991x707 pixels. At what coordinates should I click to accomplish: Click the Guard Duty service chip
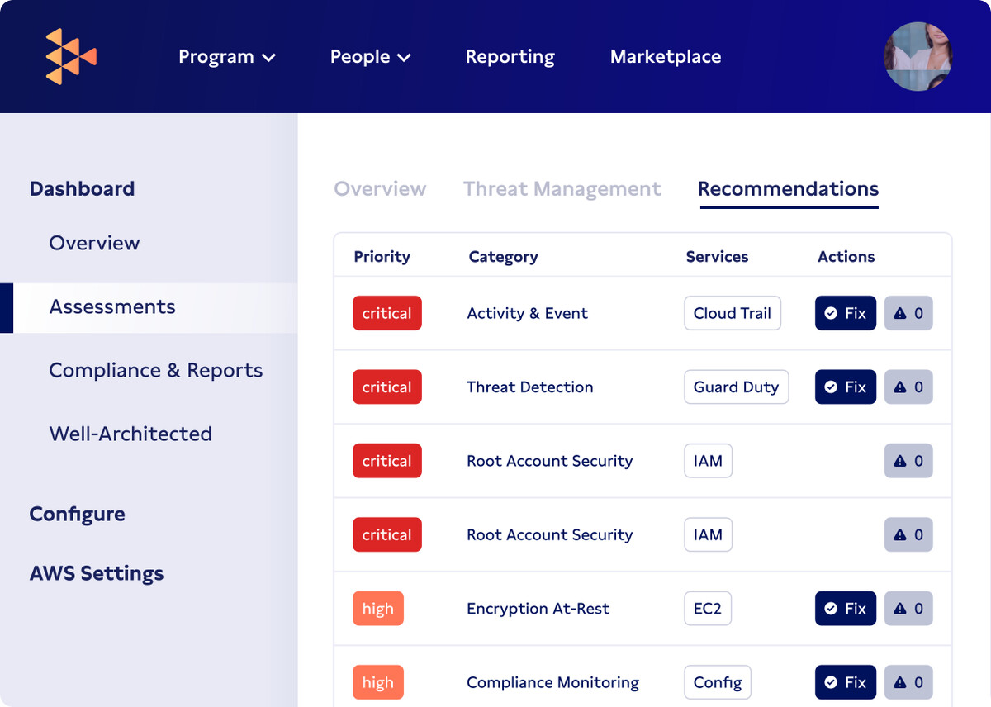pos(736,387)
